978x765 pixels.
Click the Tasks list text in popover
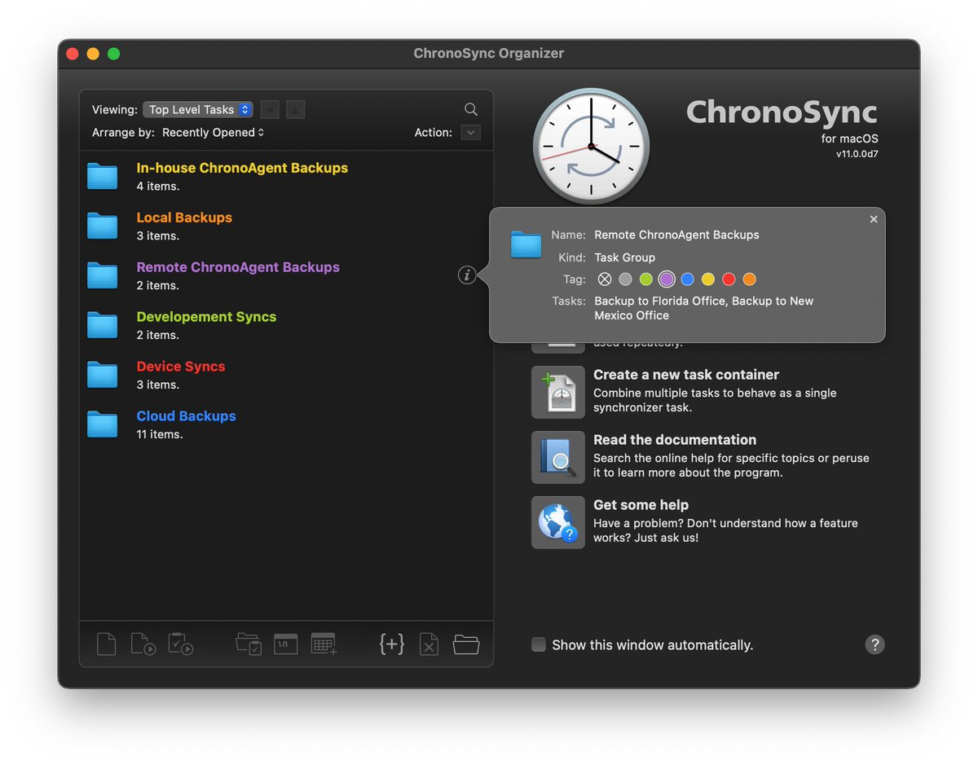point(704,308)
